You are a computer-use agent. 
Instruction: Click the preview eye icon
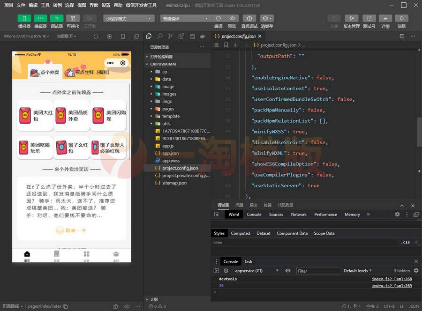[232, 18]
